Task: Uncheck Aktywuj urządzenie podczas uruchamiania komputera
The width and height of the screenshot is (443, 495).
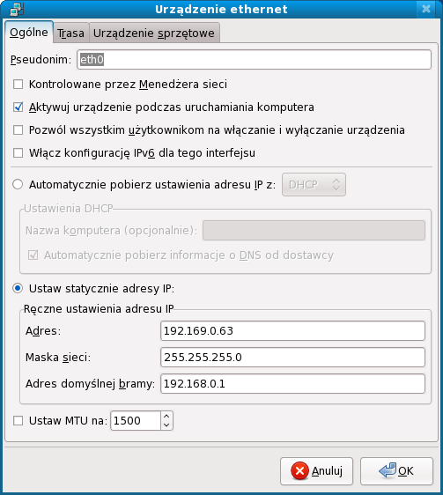Action: point(18,107)
